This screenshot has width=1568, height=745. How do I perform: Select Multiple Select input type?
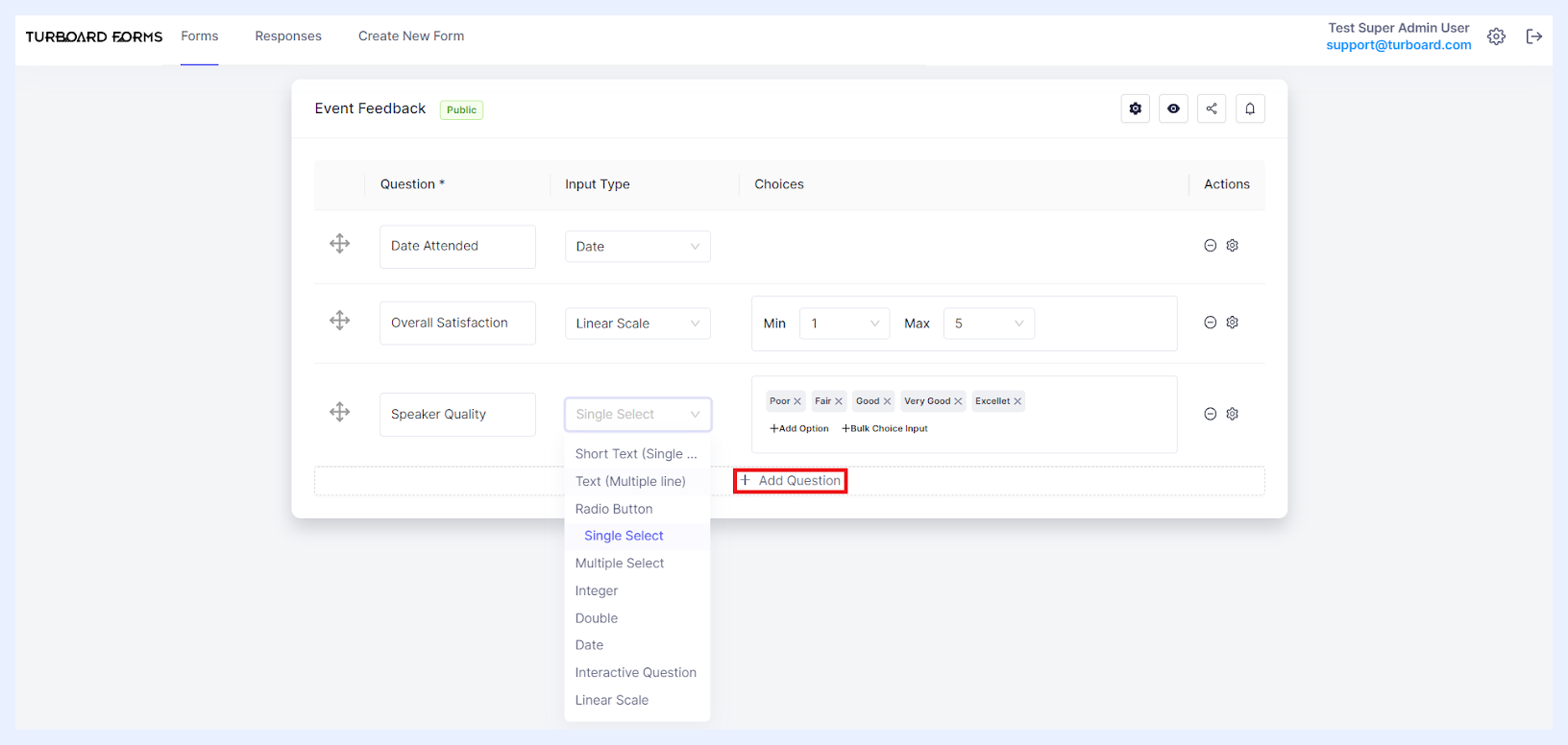click(637, 564)
